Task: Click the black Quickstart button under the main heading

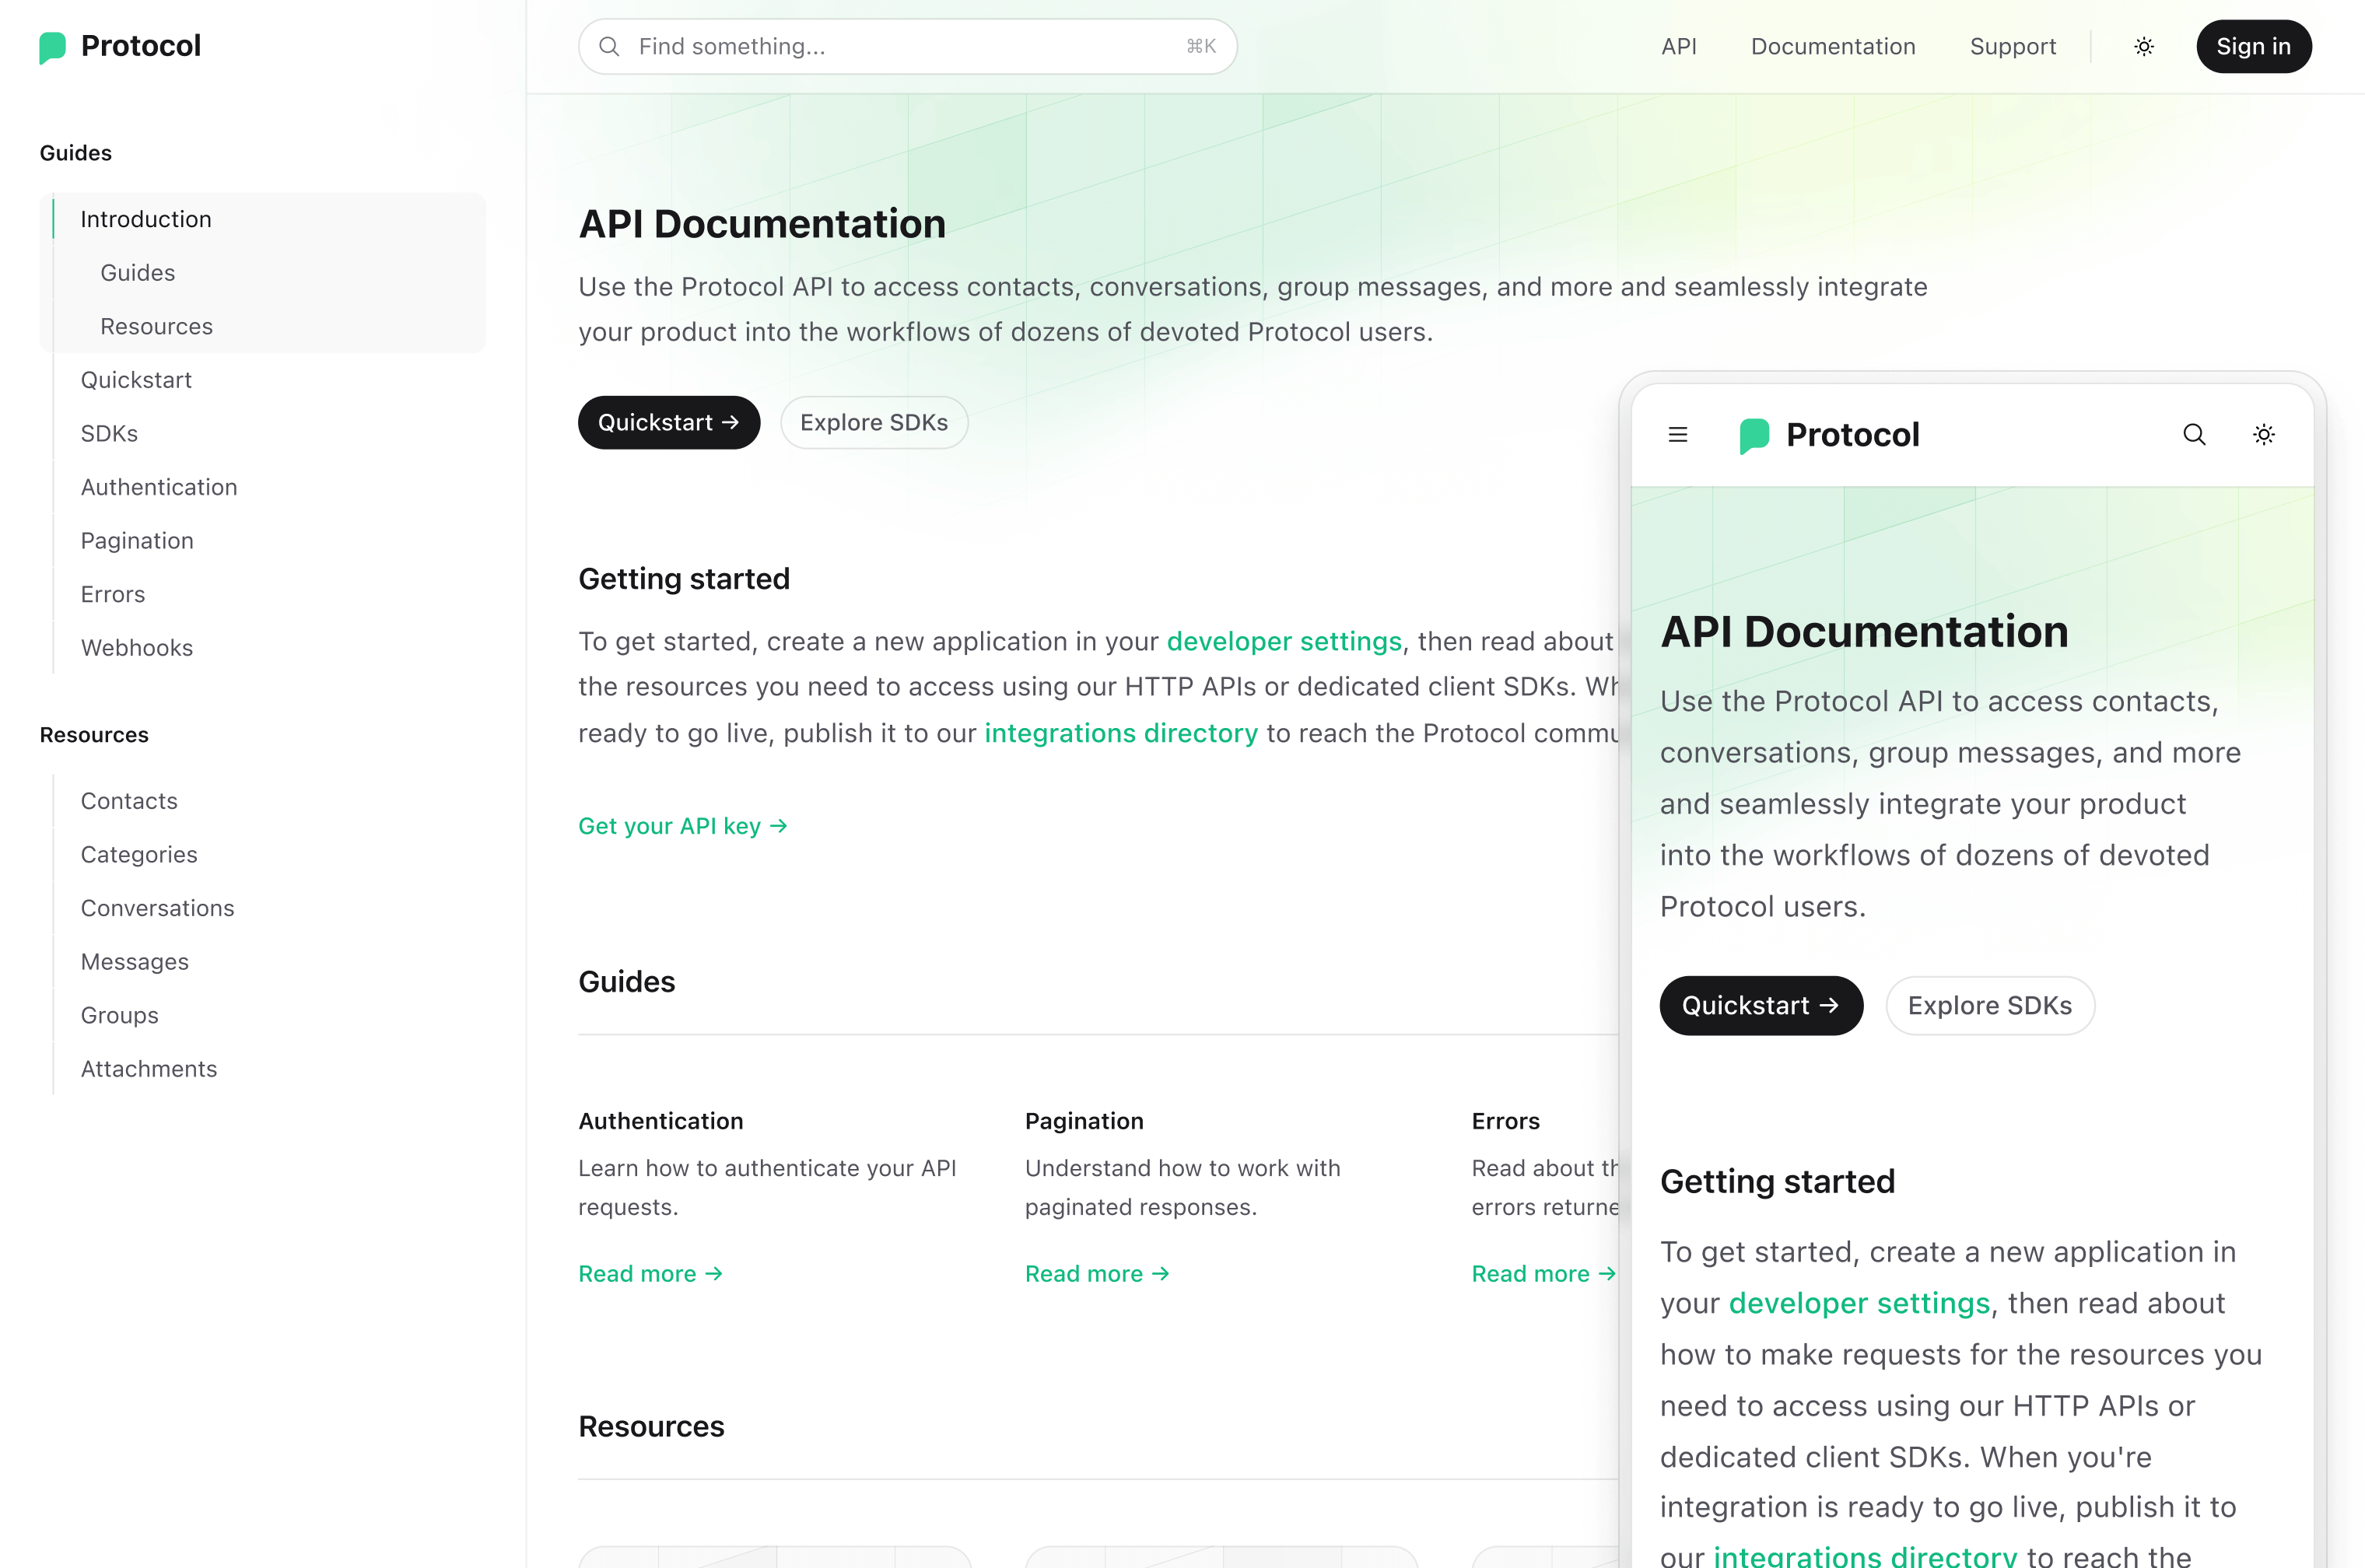Action: (x=668, y=422)
